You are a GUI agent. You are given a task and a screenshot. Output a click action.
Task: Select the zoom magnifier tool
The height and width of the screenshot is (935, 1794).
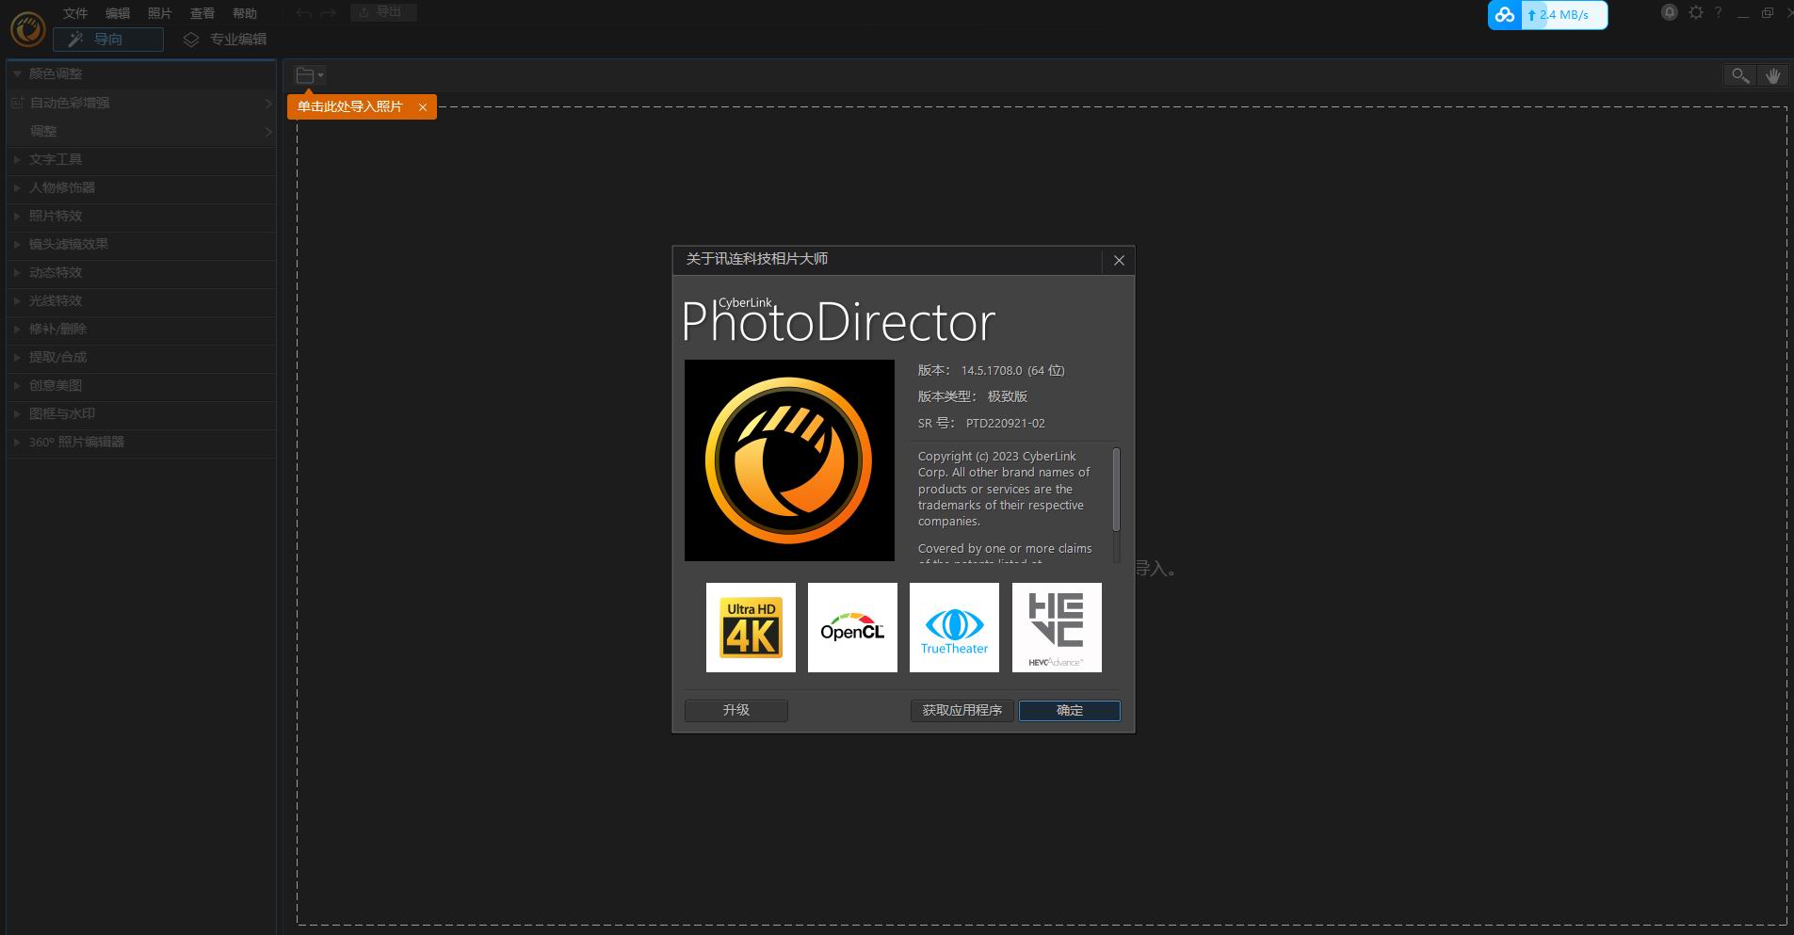pos(1740,75)
